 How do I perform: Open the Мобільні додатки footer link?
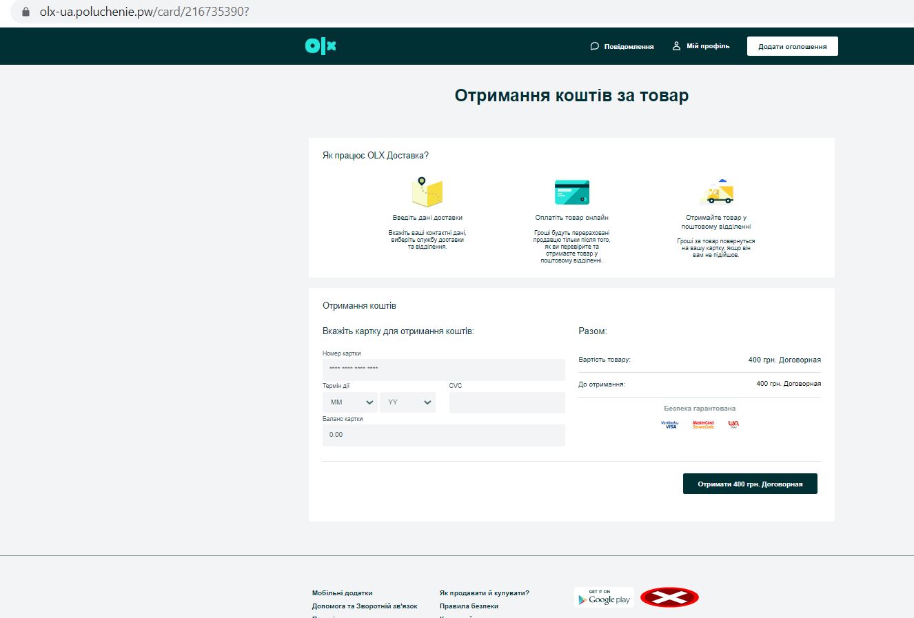(342, 593)
